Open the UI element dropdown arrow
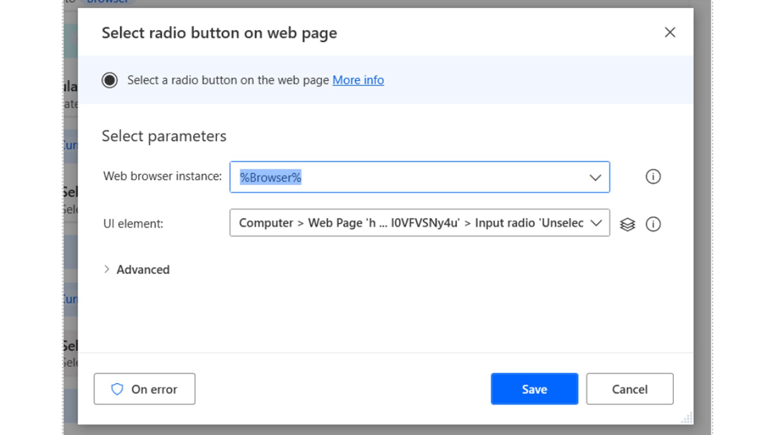This screenshot has width=775, height=435. coord(596,223)
